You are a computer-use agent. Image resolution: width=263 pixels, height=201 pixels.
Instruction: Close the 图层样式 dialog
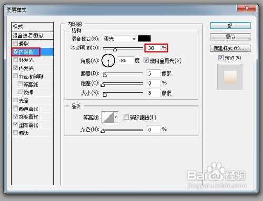pos(247,8)
